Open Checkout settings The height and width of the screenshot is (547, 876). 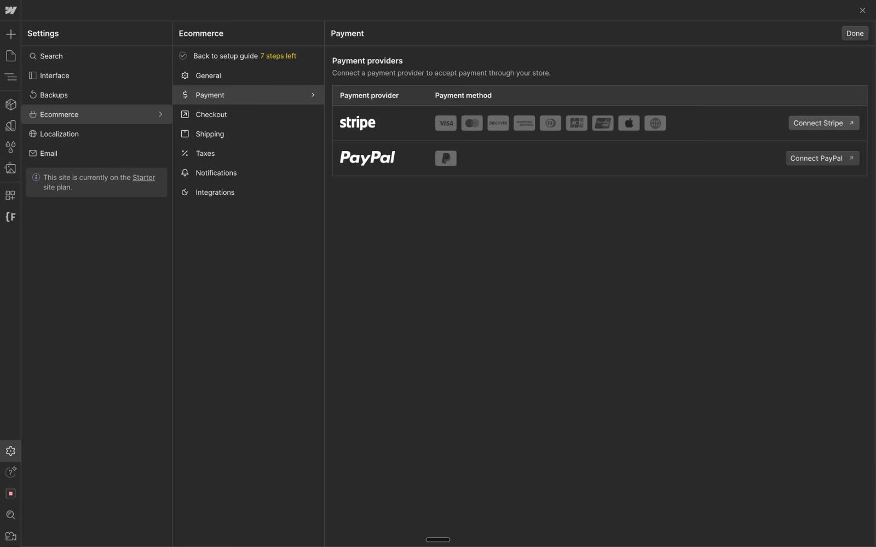(x=249, y=114)
